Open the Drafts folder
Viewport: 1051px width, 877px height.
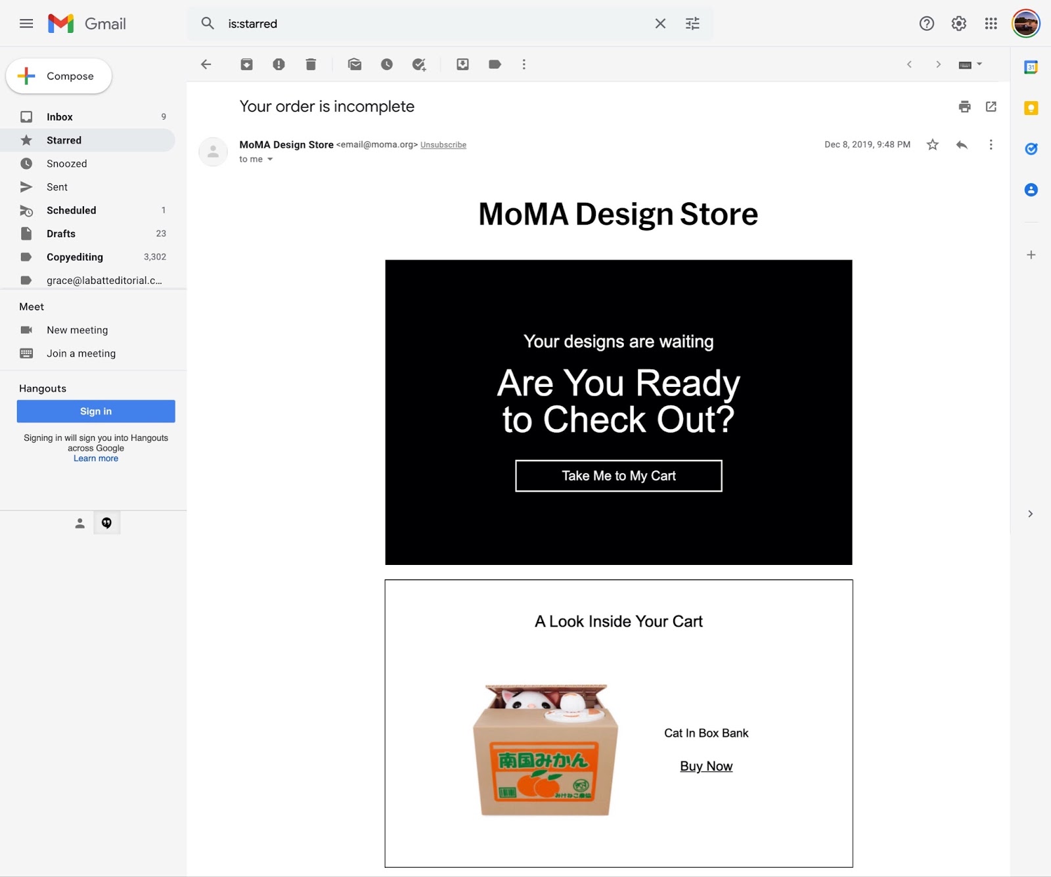click(x=87, y=233)
